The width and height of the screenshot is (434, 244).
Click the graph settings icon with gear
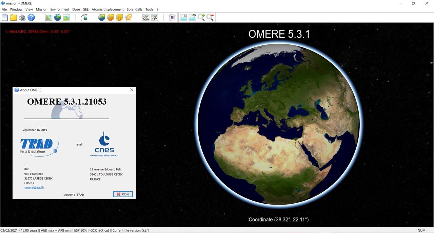pos(183,17)
